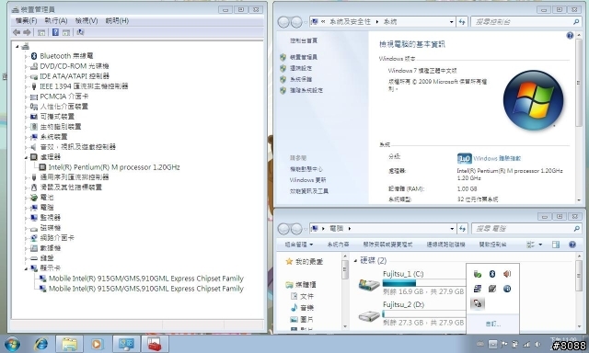
Task: Open the address bar dropdown in Computer window
Action: (x=452, y=229)
